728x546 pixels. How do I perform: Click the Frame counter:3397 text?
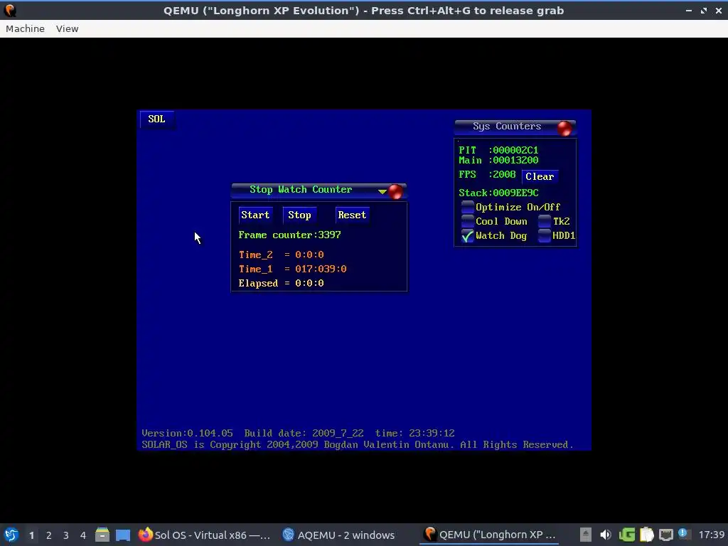pos(290,235)
